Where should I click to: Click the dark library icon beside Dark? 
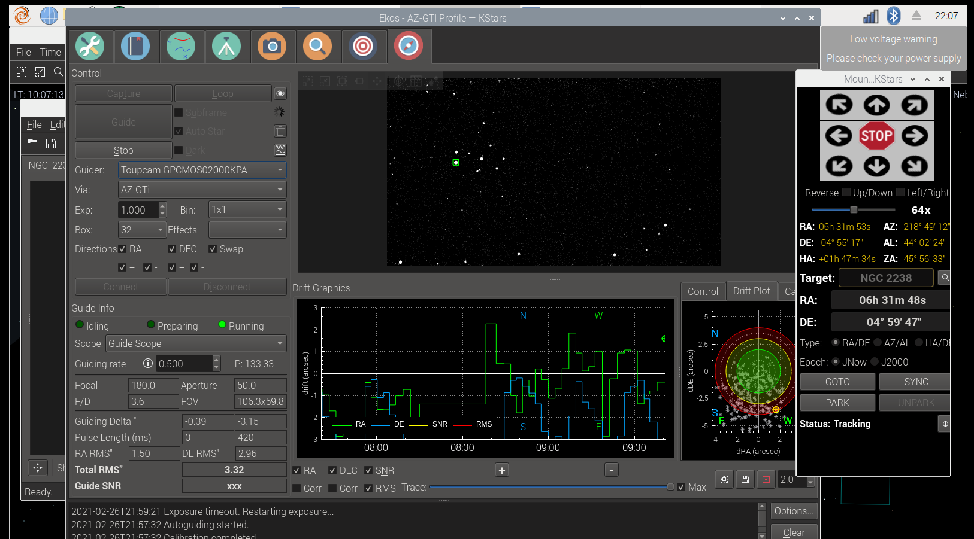pyautogui.click(x=280, y=150)
